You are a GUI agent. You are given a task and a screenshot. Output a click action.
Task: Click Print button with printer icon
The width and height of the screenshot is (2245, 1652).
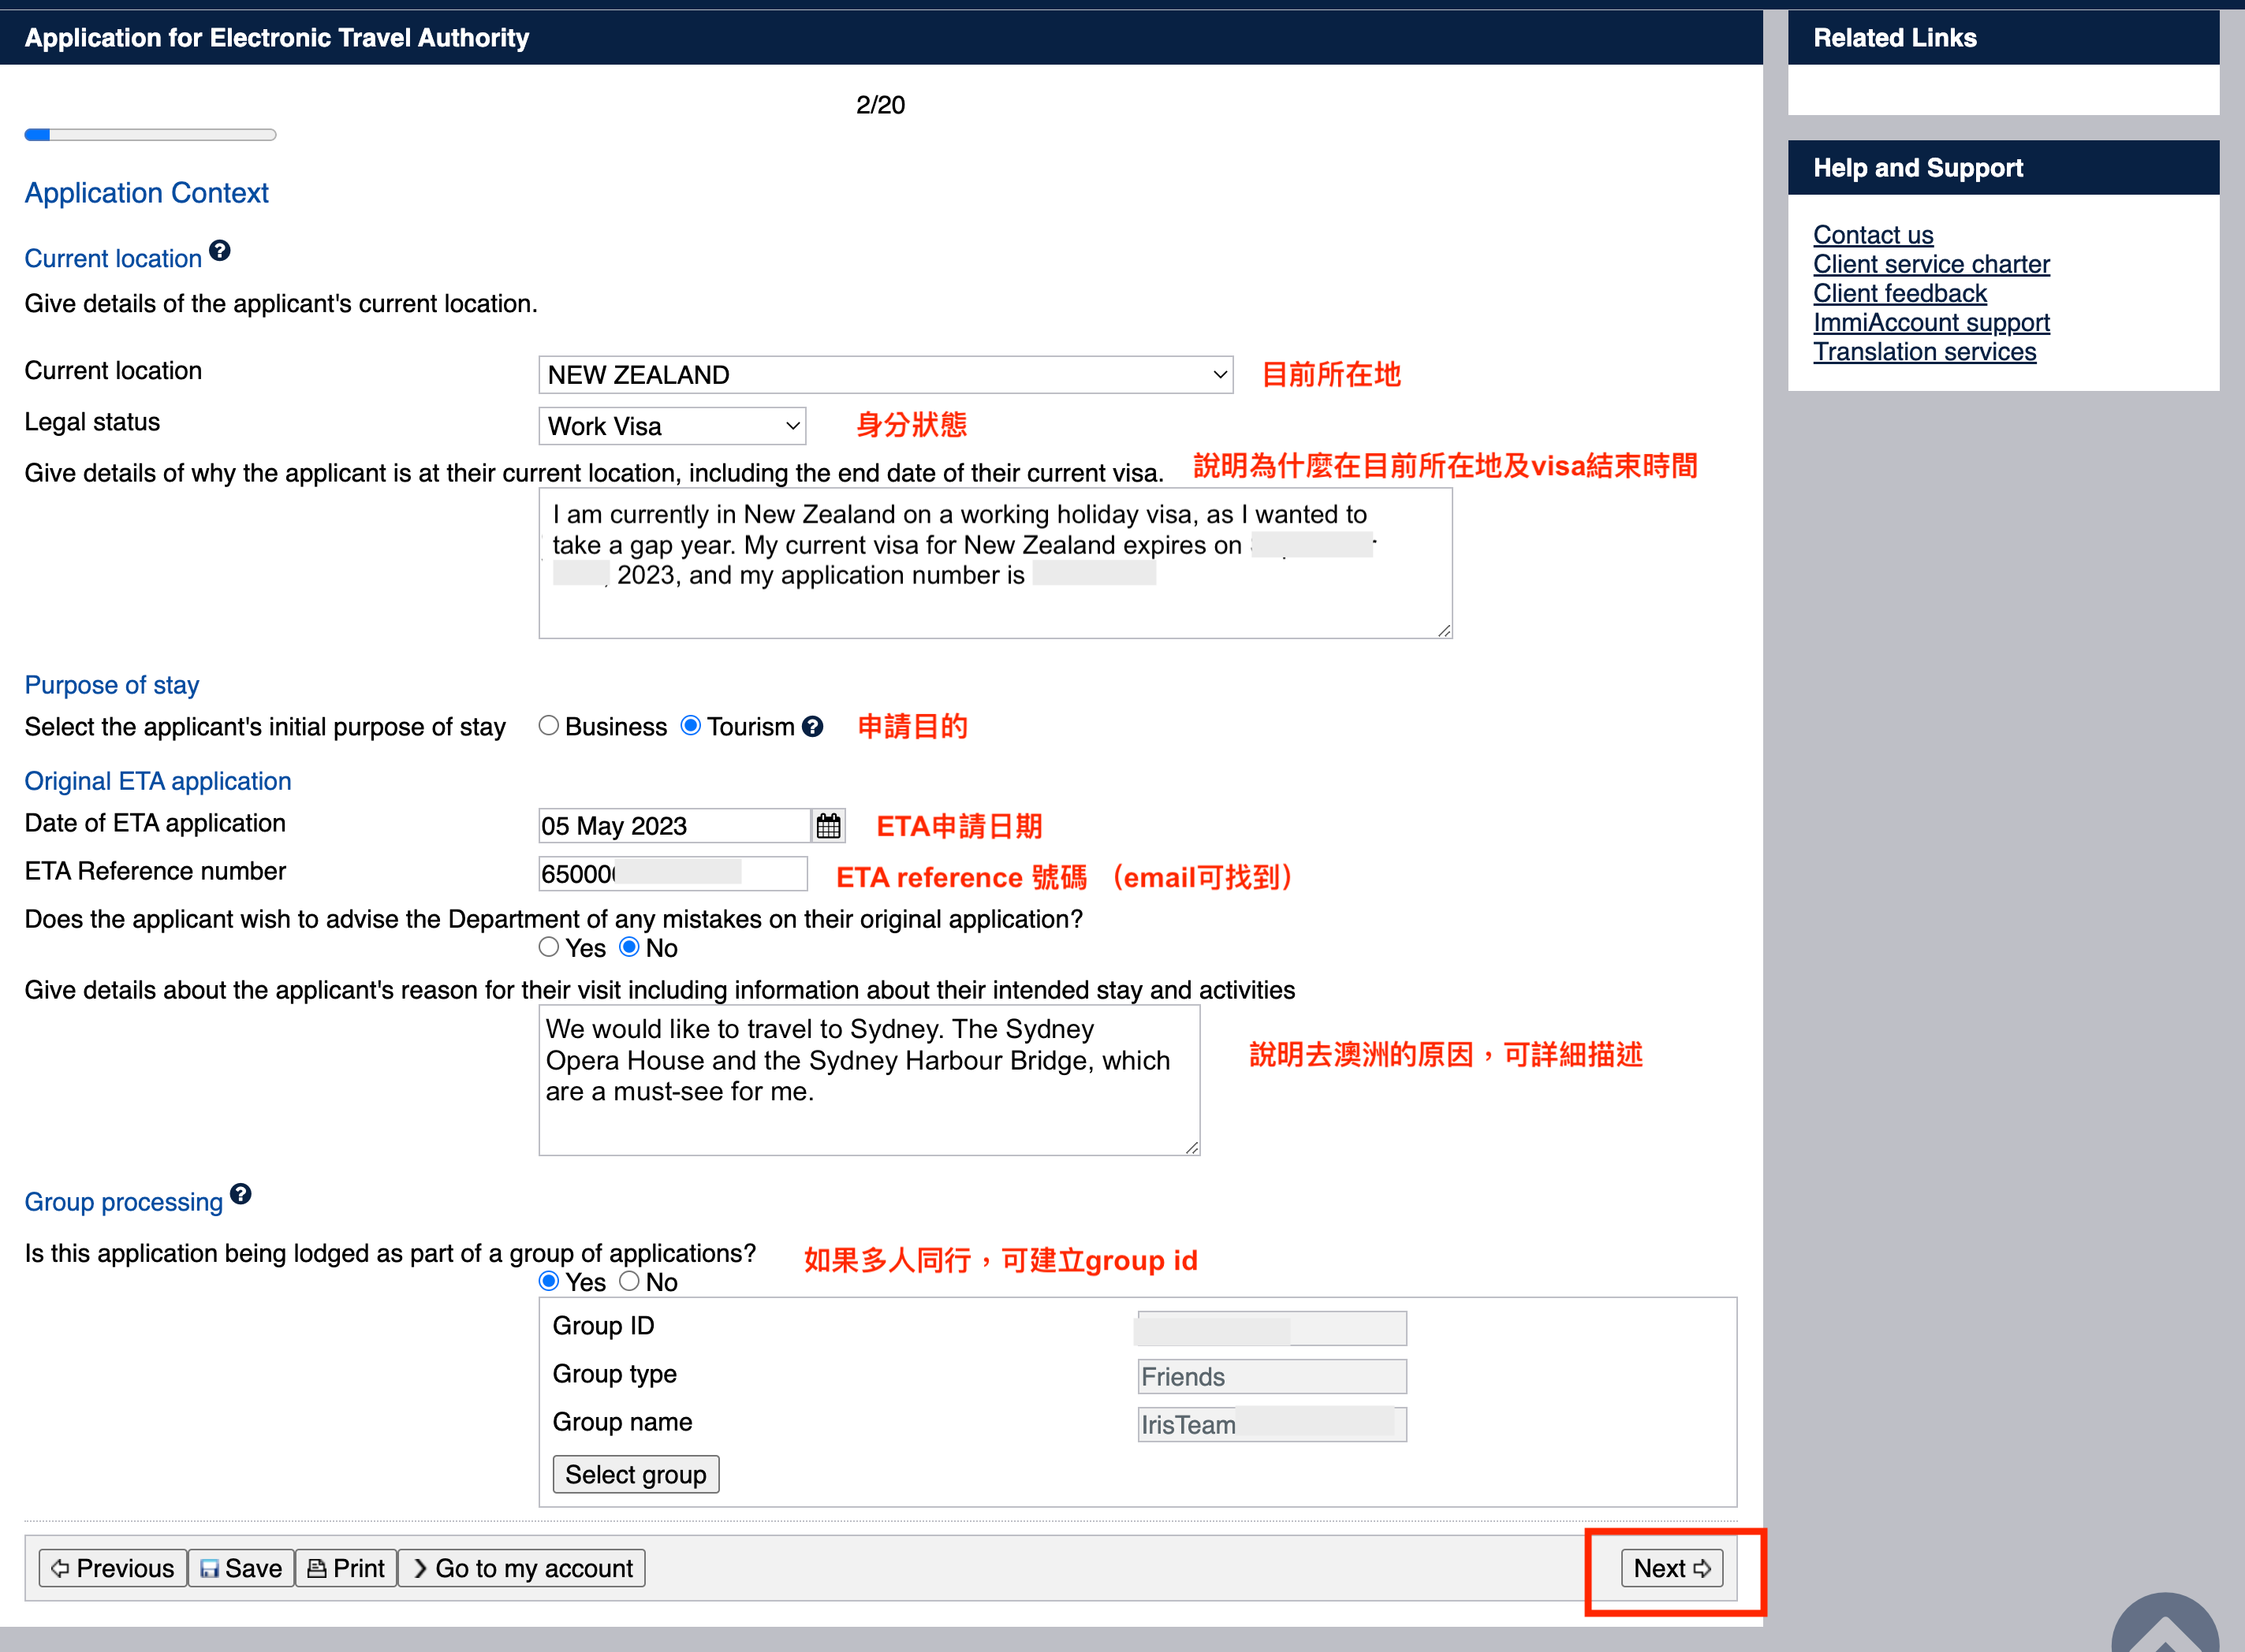pyautogui.click(x=346, y=1568)
